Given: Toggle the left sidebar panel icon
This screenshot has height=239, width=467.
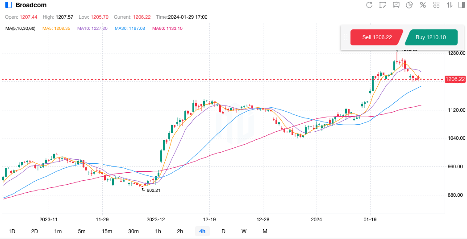Looking at the screenshot, I should click(8, 5).
